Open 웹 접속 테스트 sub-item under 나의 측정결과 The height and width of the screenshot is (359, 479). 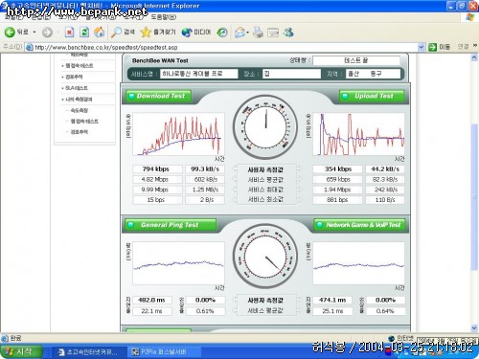pos(84,122)
